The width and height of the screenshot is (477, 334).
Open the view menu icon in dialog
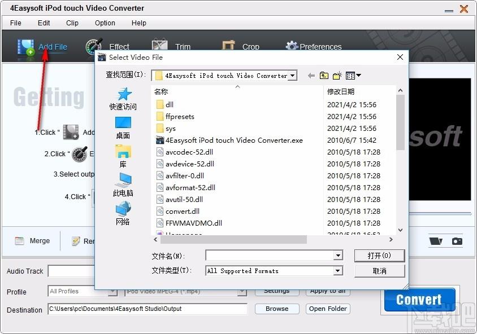(x=353, y=75)
